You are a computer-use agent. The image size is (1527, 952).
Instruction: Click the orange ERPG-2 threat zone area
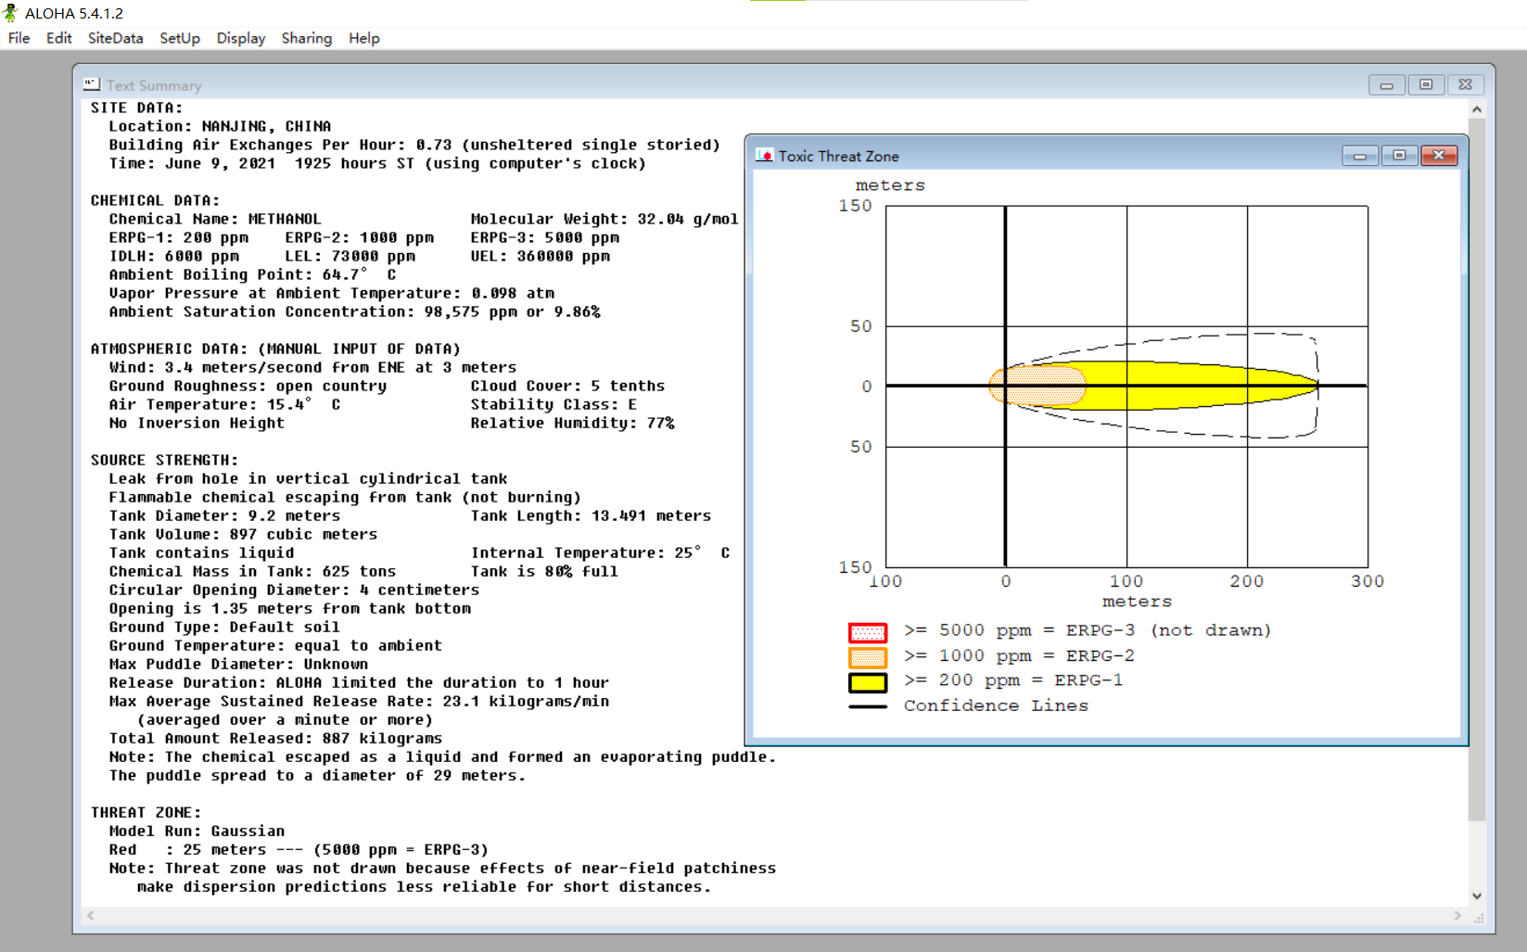pos(1037,385)
